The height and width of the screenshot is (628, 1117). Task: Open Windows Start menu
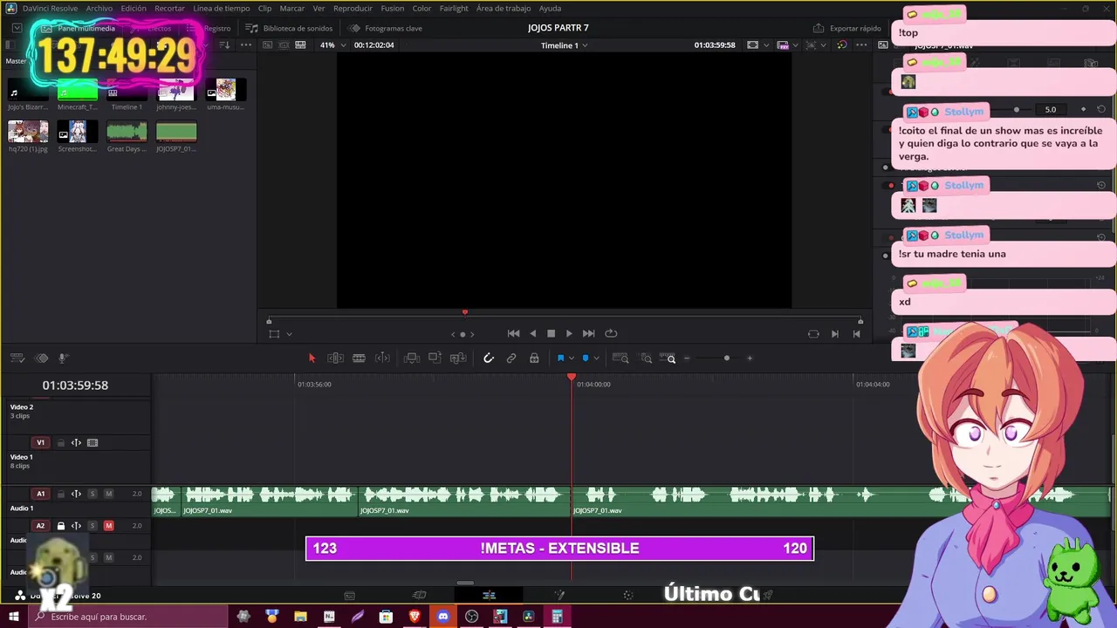13,617
